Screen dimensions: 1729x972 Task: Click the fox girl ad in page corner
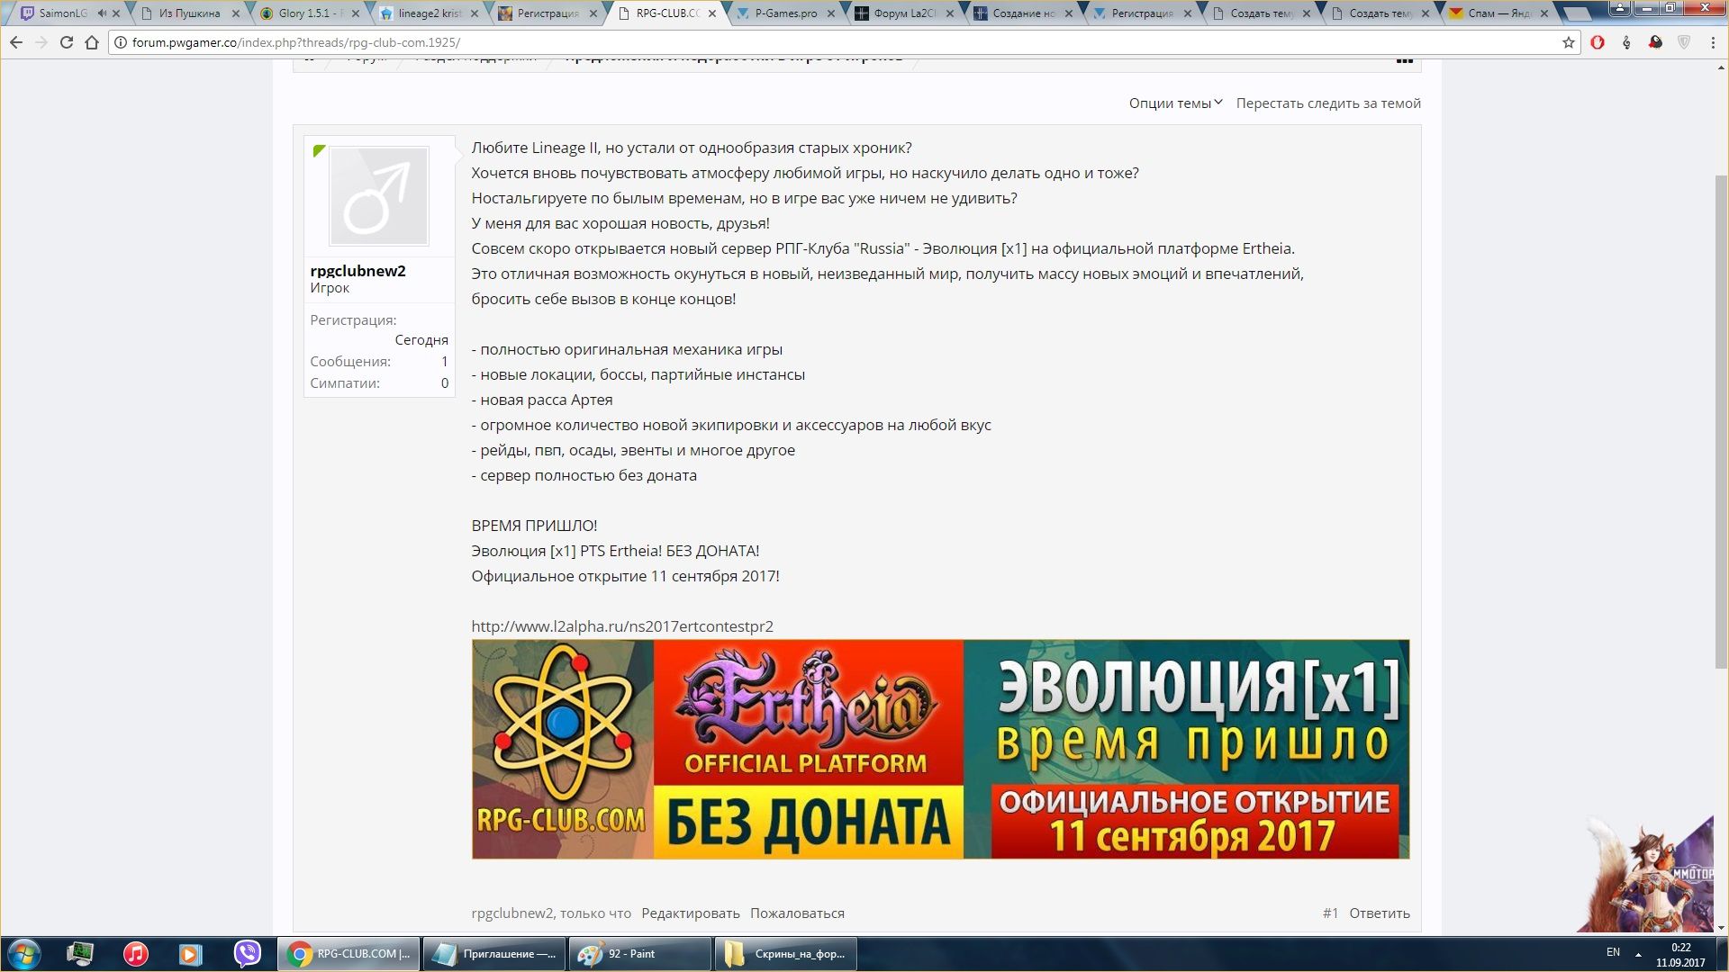(1645, 873)
